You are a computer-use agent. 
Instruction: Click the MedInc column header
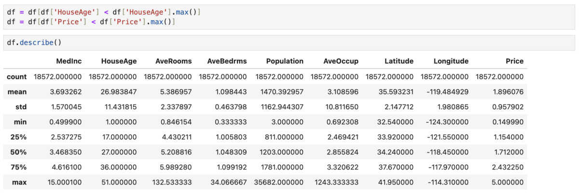click(69, 61)
